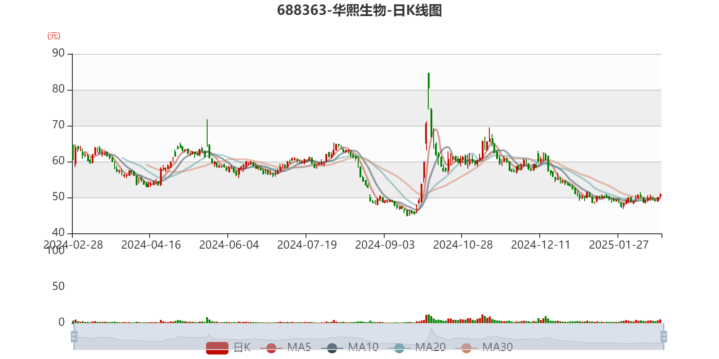Click the 2025-01-27 date axis label
The width and height of the screenshot is (719, 359).
(619, 245)
